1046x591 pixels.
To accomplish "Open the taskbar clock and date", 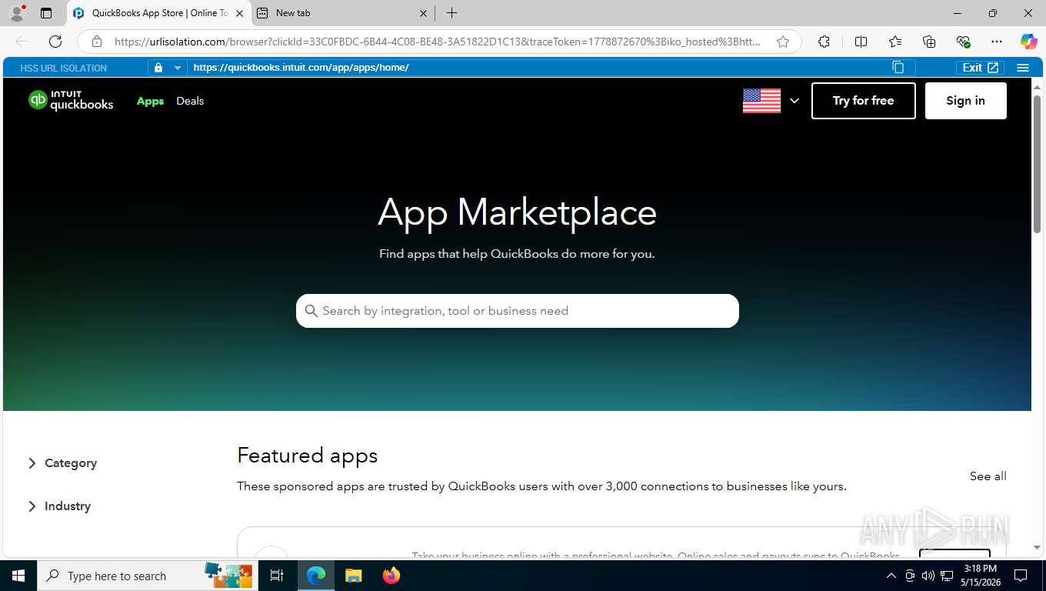I will pyautogui.click(x=980, y=576).
